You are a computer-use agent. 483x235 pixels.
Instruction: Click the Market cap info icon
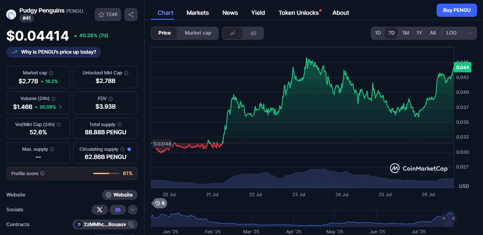(51, 73)
